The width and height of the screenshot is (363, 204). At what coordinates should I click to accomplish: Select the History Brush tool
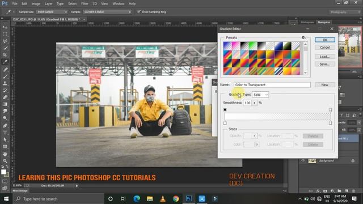click(5, 90)
